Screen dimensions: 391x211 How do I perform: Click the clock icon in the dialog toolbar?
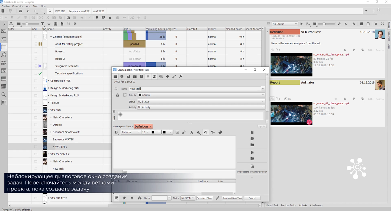(x=122, y=76)
